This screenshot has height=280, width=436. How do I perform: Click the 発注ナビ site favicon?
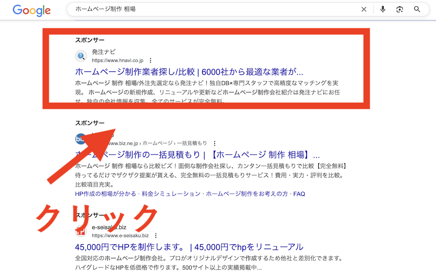(x=81, y=56)
